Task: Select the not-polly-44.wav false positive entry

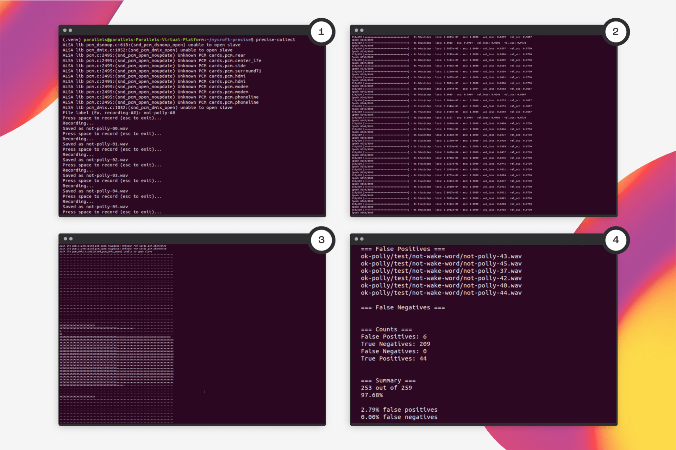Action: (x=441, y=293)
